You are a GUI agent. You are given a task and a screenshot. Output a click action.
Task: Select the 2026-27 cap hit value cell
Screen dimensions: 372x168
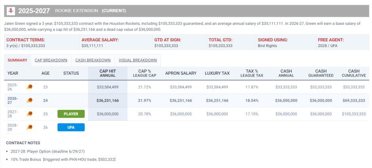[108, 100]
